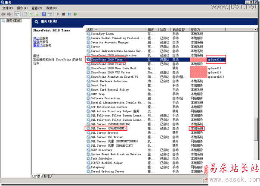Click the scrollbar up arrow

pos(256,30)
